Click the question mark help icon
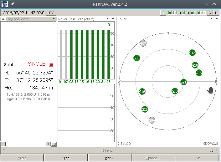This screenshot has height=162, width=221. click(x=216, y=150)
